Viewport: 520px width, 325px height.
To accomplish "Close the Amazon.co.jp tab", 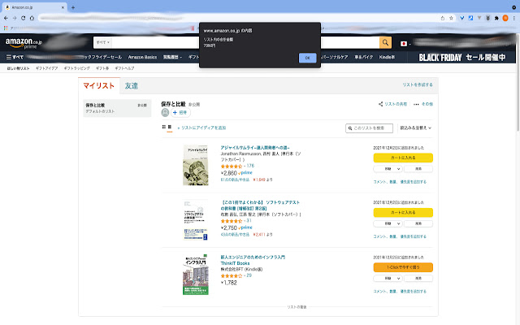I will point(63,7).
